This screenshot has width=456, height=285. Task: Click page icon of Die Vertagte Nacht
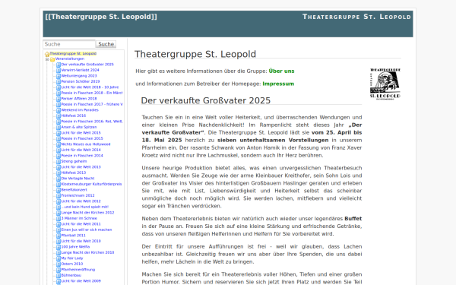[x=59, y=179]
